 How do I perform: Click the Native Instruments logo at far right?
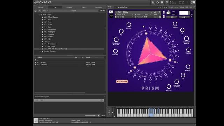click(x=193, y=2)
